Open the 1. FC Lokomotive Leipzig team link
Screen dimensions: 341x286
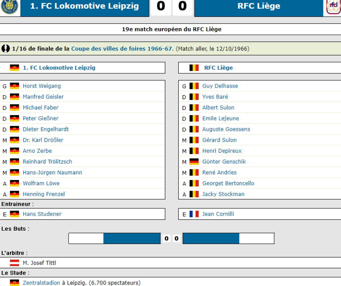tap(59, 68)
